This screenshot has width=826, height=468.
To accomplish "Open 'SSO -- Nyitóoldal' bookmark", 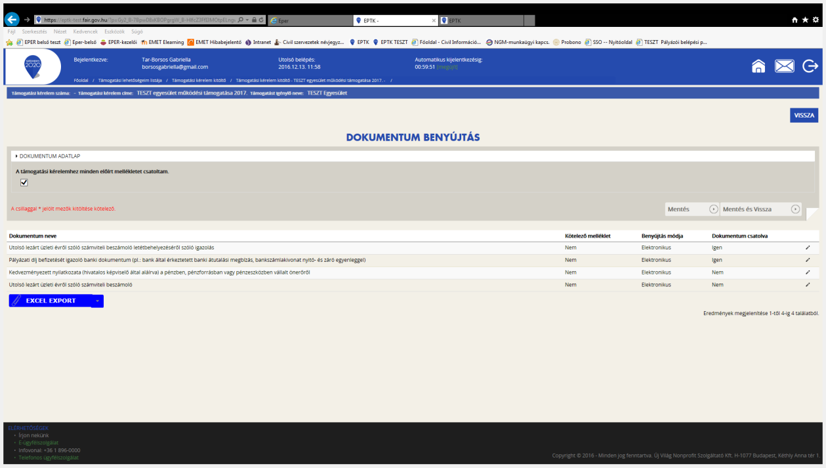I will pos(610,42).
